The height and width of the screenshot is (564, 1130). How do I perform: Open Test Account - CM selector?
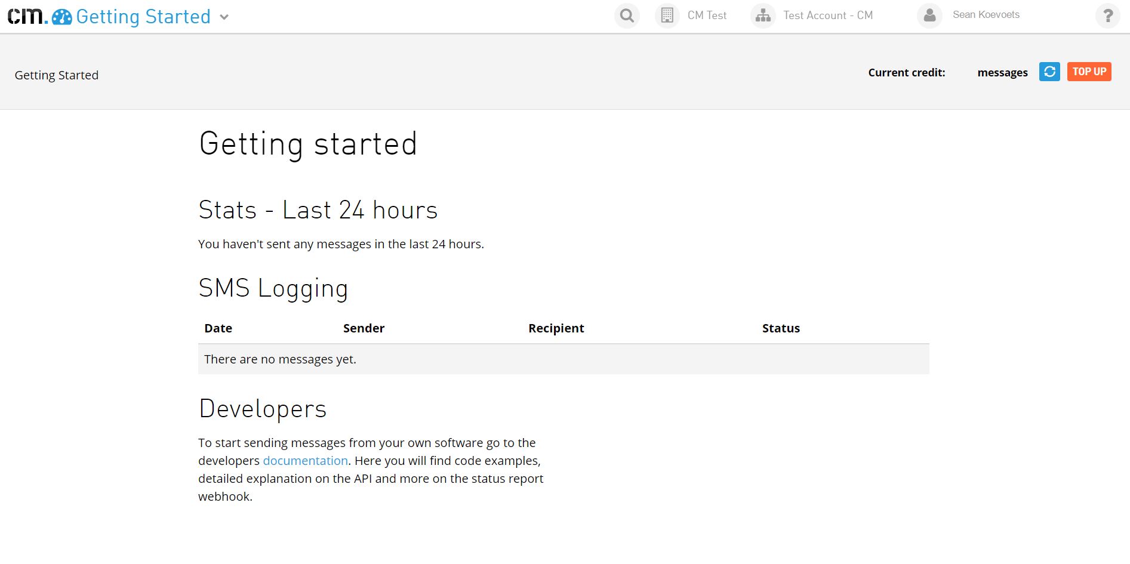point(828,16)
